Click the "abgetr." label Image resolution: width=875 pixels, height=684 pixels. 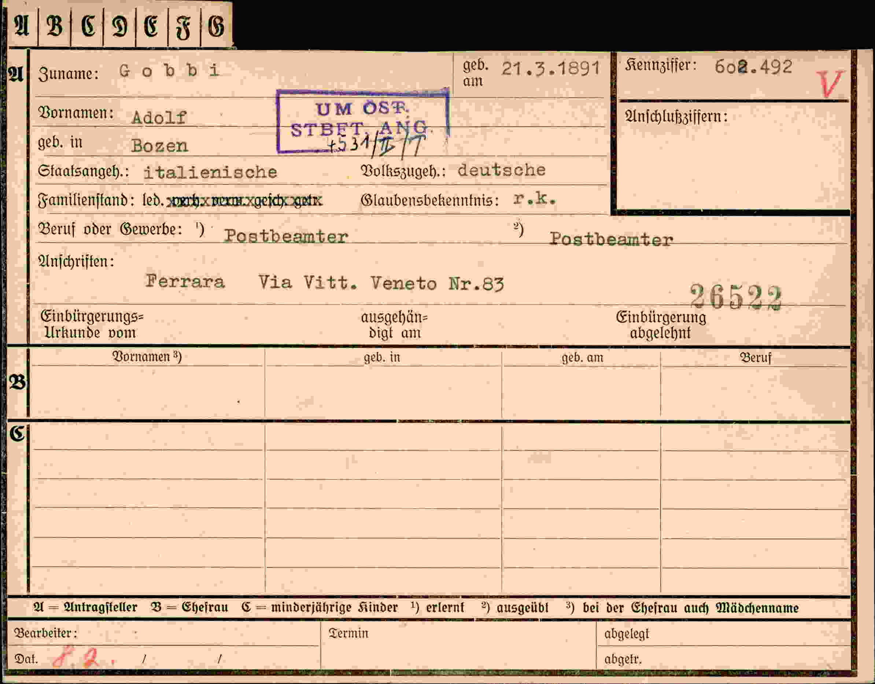(623, 659)
